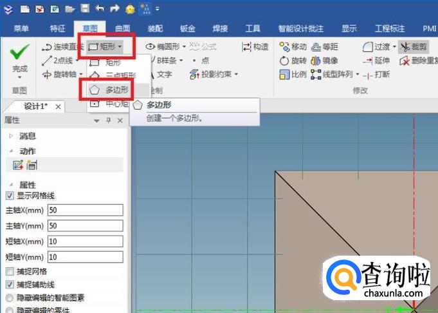Click the 裁剪 trim tool
The width and height of the screenshot is (438, 313).
[414, 47]
